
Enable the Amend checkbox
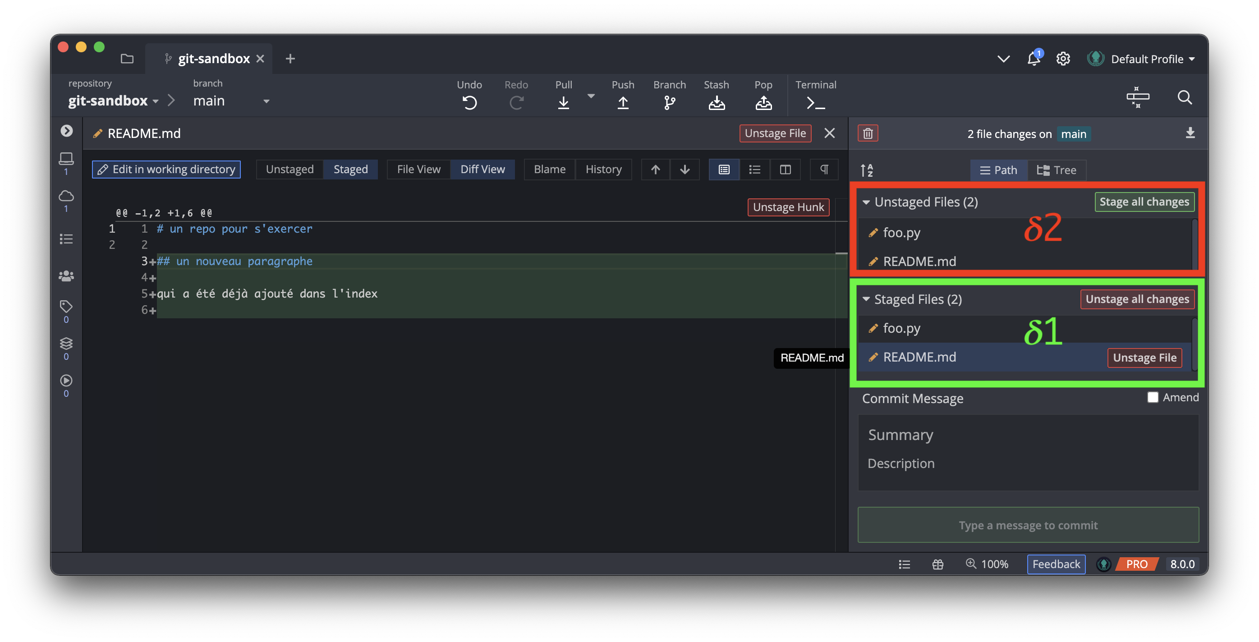1153,397
